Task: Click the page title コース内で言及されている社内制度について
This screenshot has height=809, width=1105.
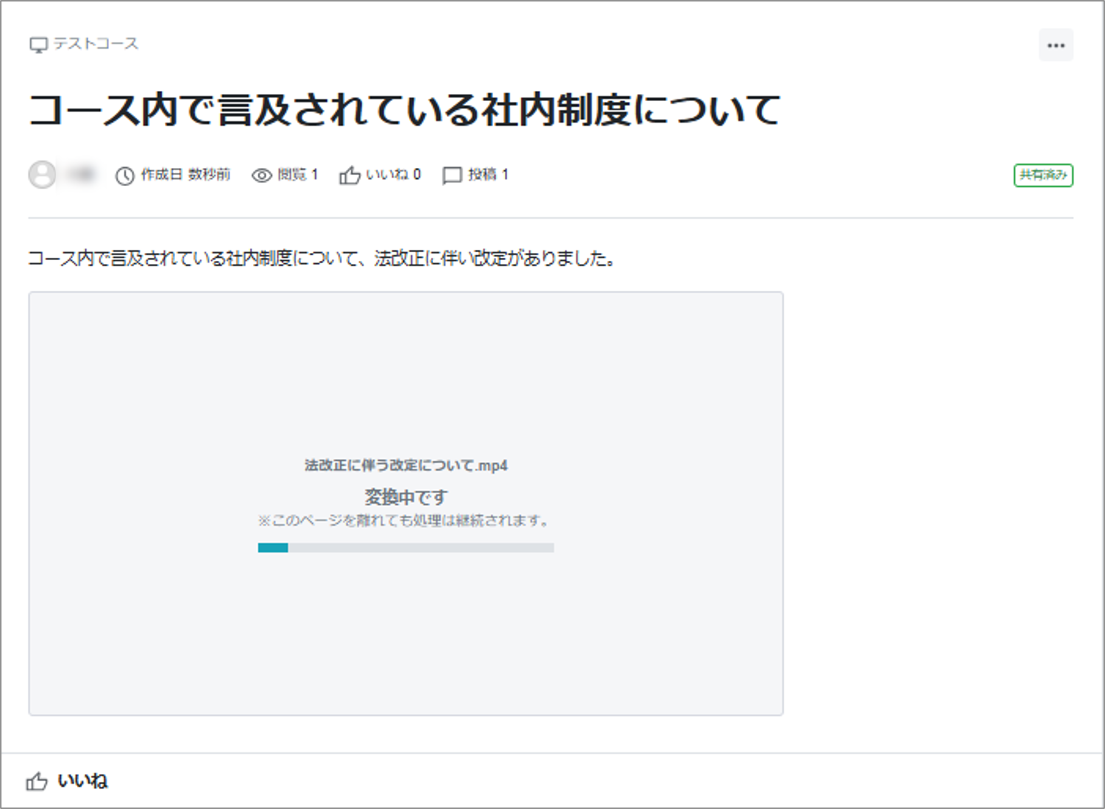Action: 404,110
